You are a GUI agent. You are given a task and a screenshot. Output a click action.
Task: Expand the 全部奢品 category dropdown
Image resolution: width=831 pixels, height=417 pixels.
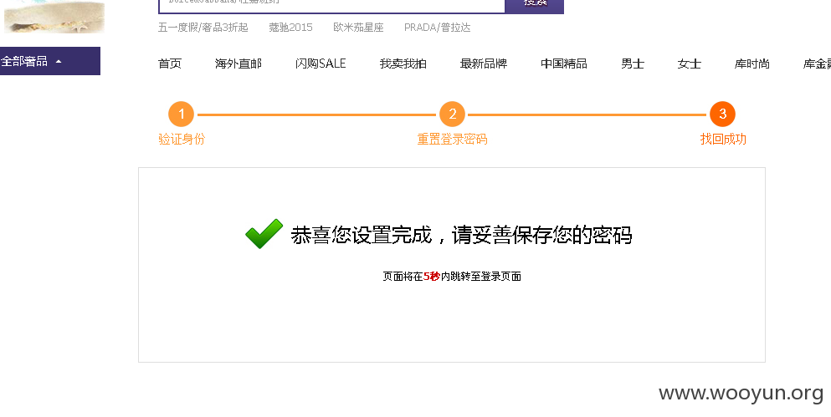click(x=50, y=61)
